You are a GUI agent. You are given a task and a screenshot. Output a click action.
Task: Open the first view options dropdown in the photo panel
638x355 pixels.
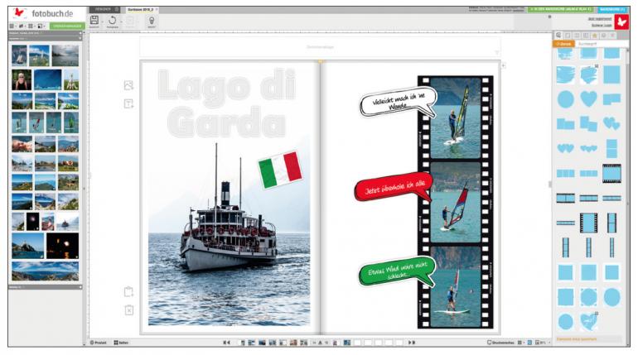tap(12, 26)
